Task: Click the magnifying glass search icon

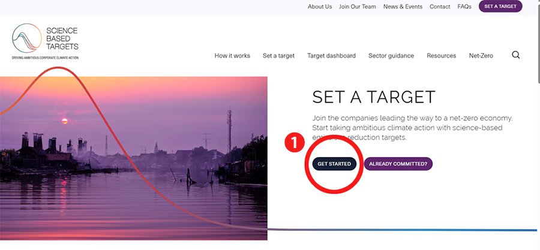Action: pos(515,55)
